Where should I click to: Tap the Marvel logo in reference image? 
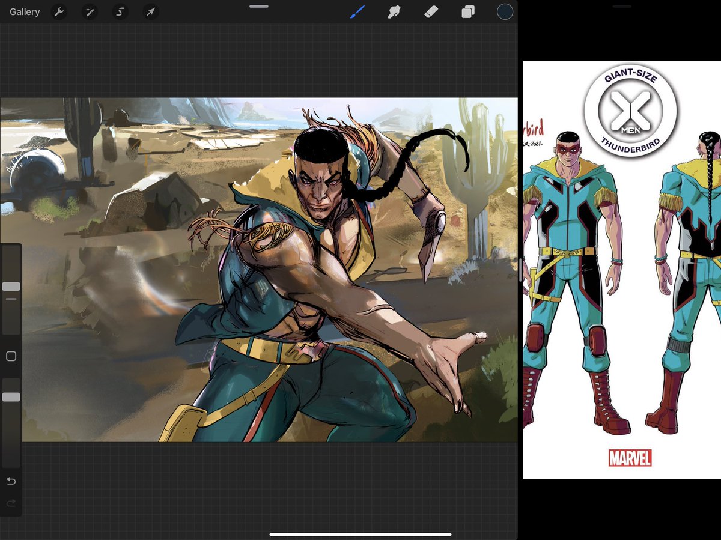pyautogui.click(x=630, y=458)
